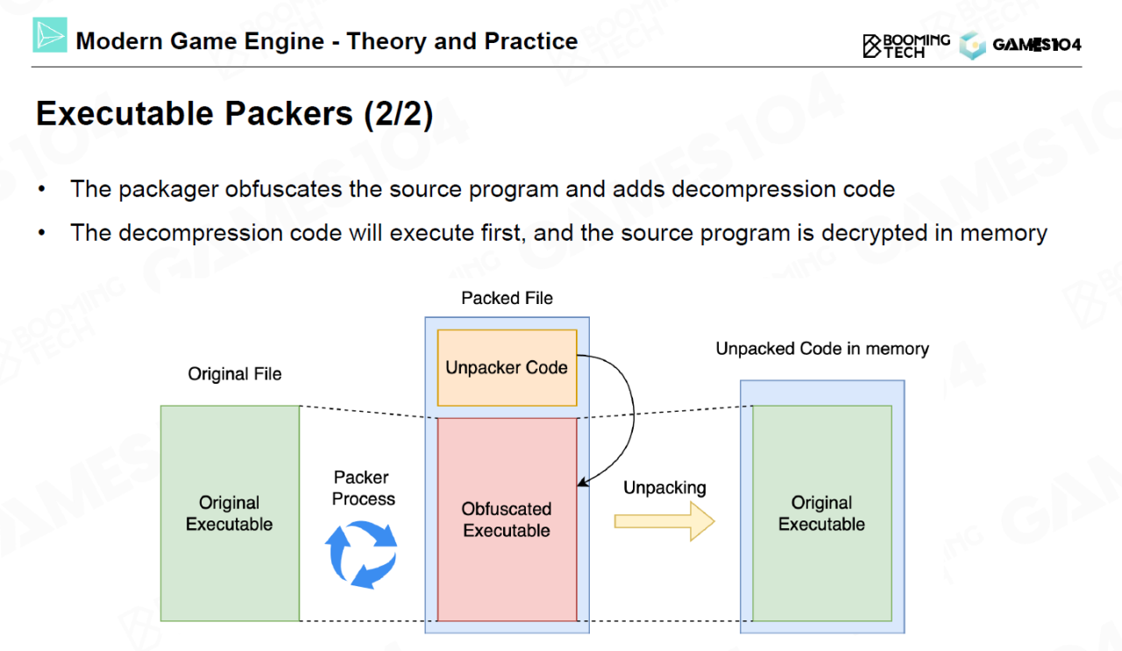Click the Unpacked Code in memory label
The height and width of the screenshot is (651, 1122).
click(822, 349)
